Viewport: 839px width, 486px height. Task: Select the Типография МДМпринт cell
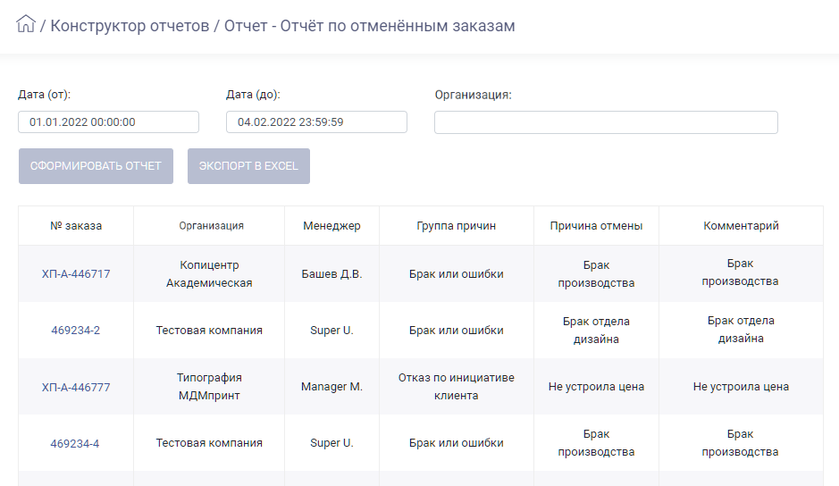click(209, 387)
